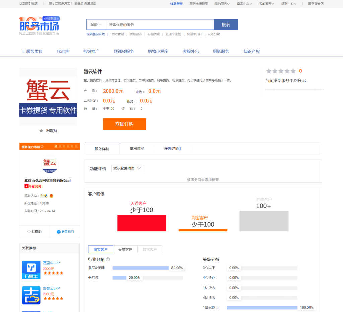This screenshot has width=343, height=312.
Task: Open the 万里牛ERP app icon
Action: 31,270
